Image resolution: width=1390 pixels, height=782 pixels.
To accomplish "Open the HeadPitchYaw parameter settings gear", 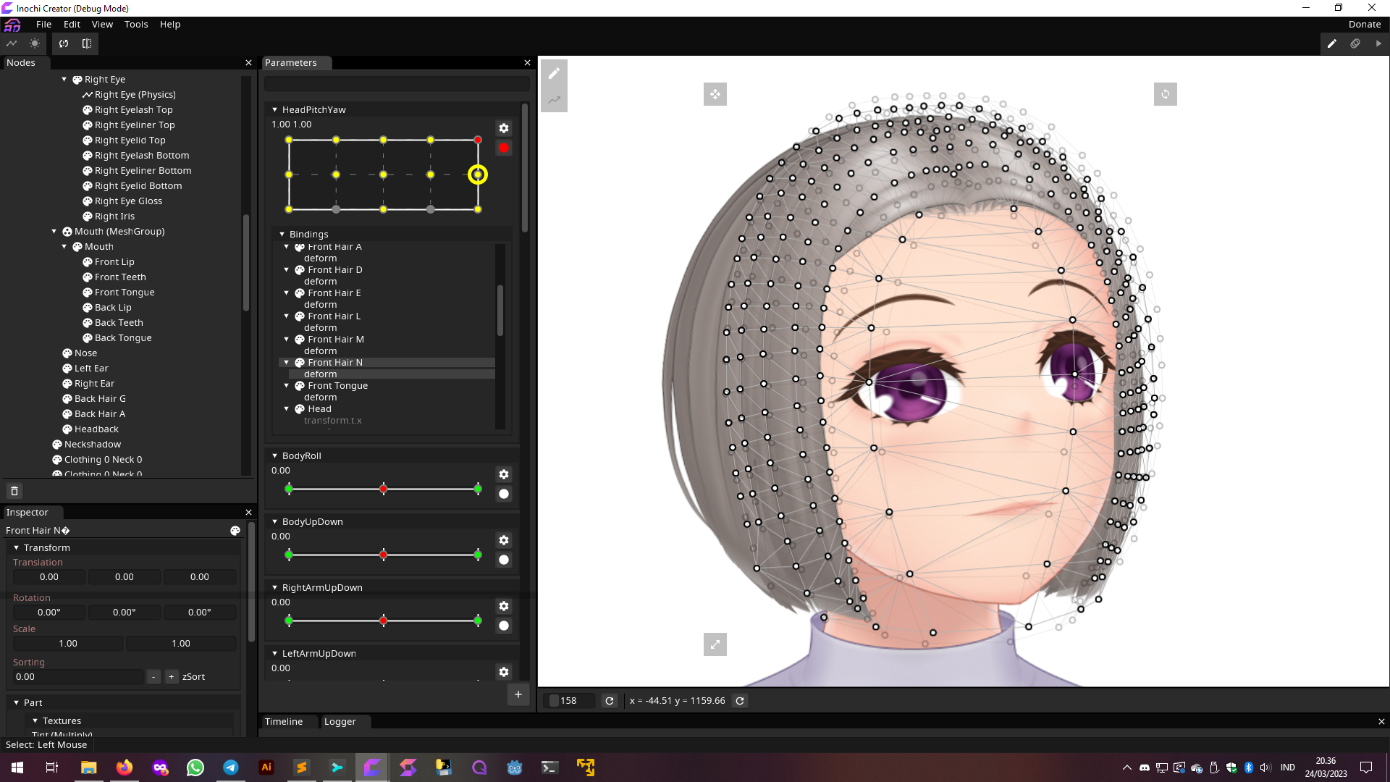I will [x=504, y=128].
